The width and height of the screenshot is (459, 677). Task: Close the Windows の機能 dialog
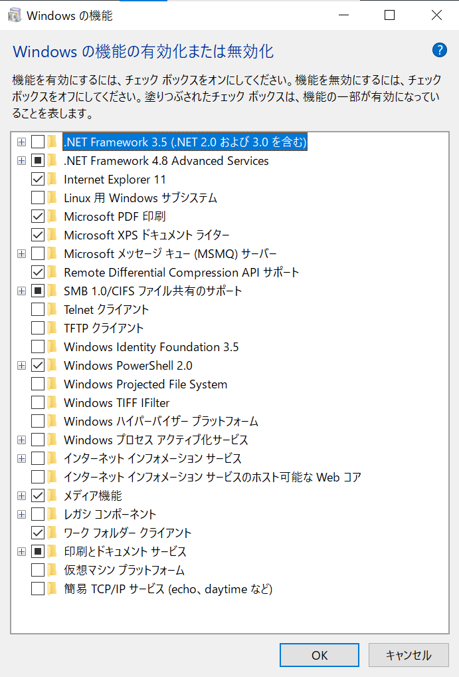(x=436, y=15)
